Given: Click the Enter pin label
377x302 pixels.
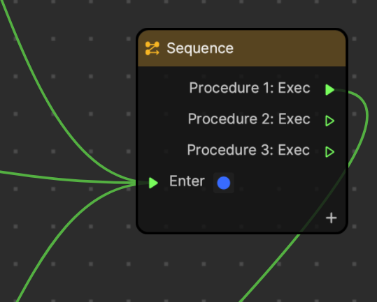Looking at the screenshot, I should [x=187, y=181].
